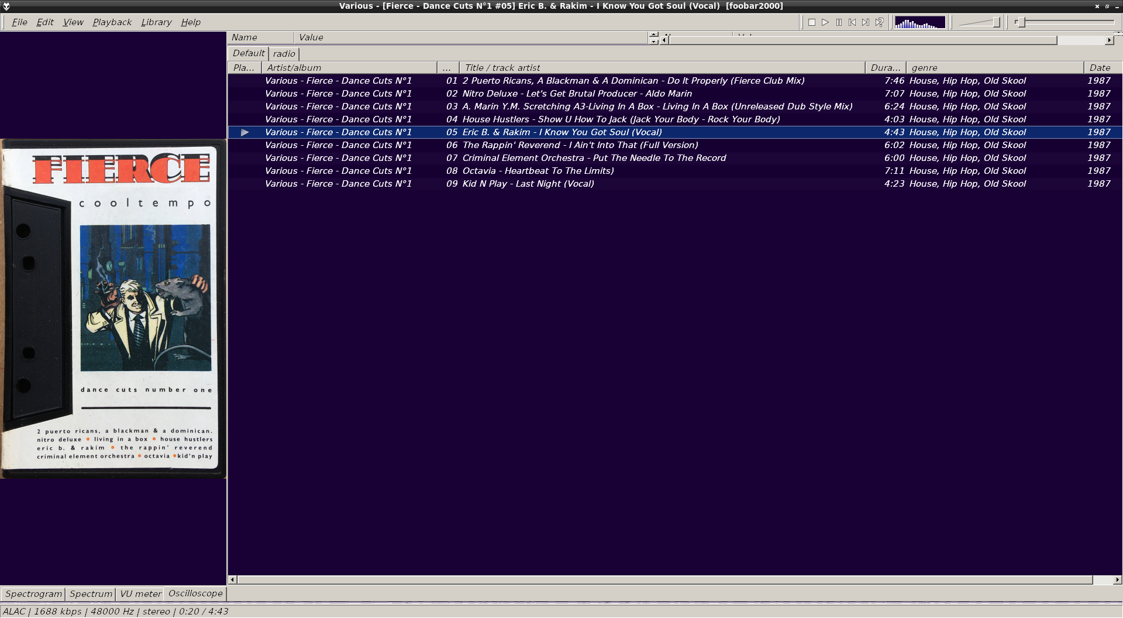The width and height of the screenshot is (1123, 618).
Task: Select track 05 Eric B. & Rakim
Action: (x=675, y=132)
